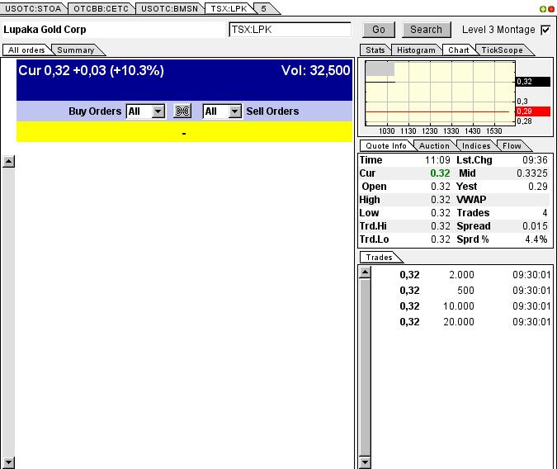
Task: Toggle the Level 3 Montage checkbox
Action: [x=545, y=30]
